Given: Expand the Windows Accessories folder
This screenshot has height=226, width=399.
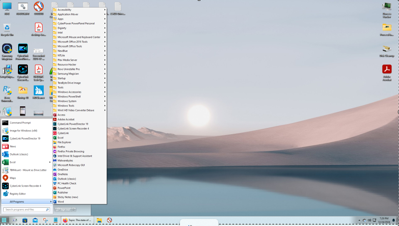Looking at the screenshot, I should pyautogui.click(x=80, y=92).
